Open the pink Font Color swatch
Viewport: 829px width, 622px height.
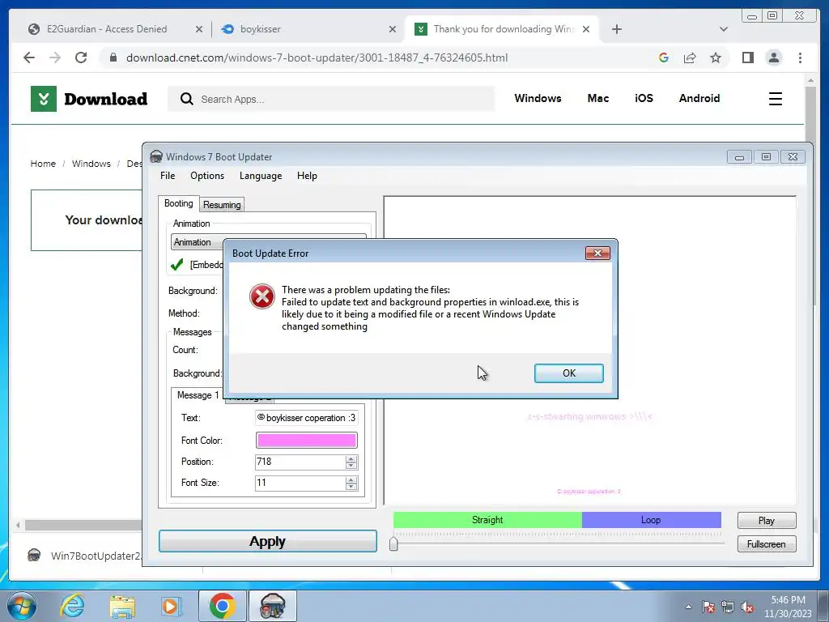[x=306, y=440]
